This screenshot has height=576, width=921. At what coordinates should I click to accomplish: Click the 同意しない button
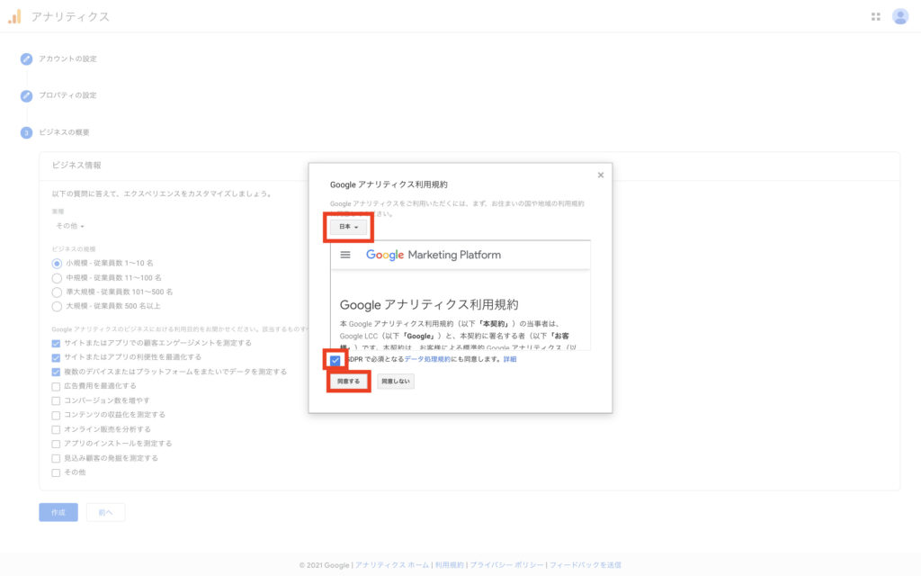tap(396, 382)
